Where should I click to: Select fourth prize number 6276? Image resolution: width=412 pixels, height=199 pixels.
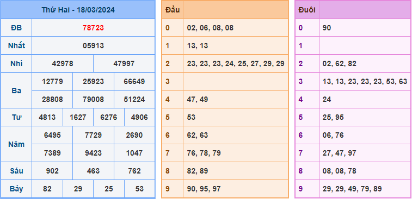[x=109, y=117]
